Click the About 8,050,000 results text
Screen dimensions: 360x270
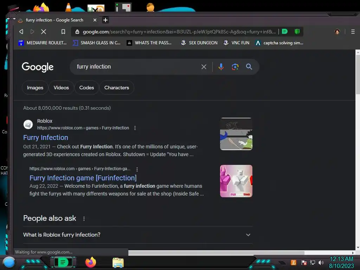tap(67, 108)
